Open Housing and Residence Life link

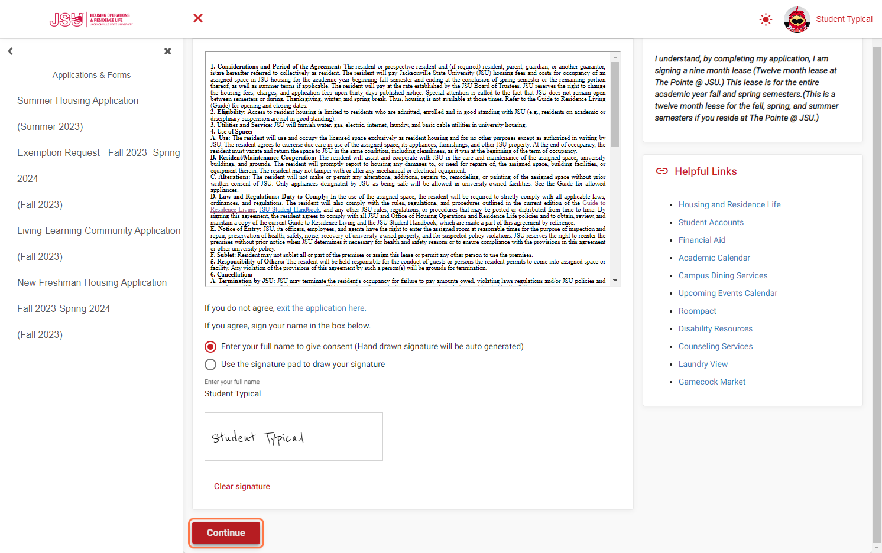pos(729,204)
